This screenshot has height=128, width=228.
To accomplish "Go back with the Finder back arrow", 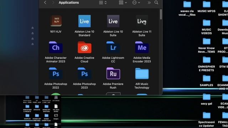I will point(45,2).
